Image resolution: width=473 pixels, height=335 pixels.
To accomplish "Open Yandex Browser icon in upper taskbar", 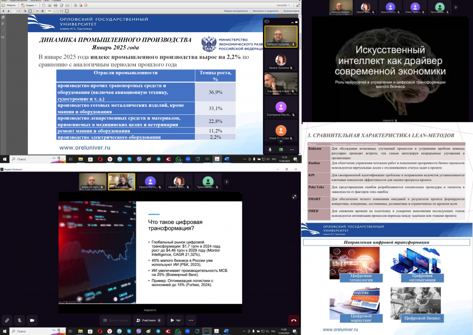I will pyautogui.click(x=110, y=159).
